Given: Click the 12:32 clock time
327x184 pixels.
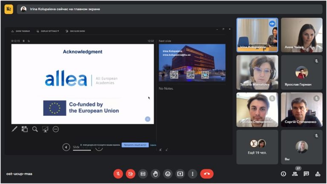Looking at the screenshot, I should (151, 41).
